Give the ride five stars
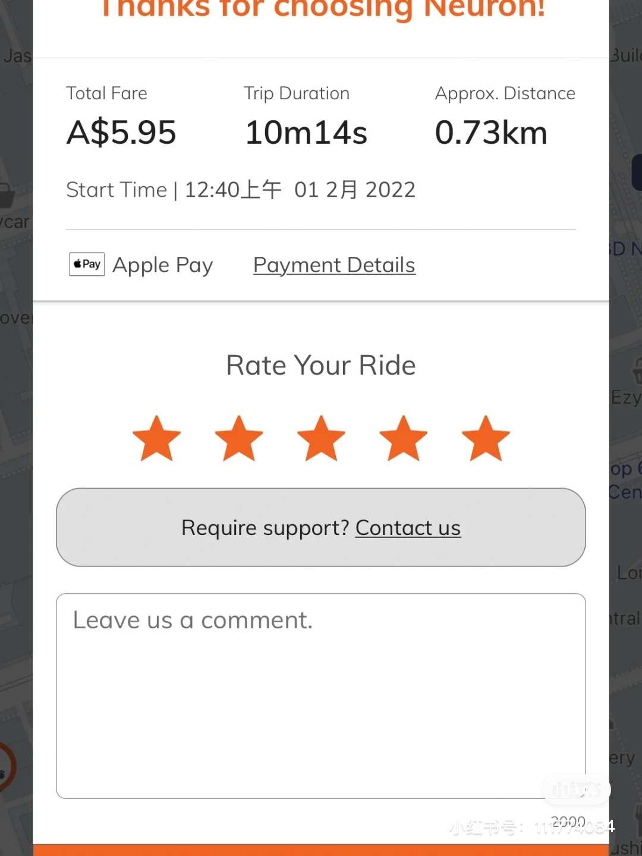 click(x=486, y=439)
